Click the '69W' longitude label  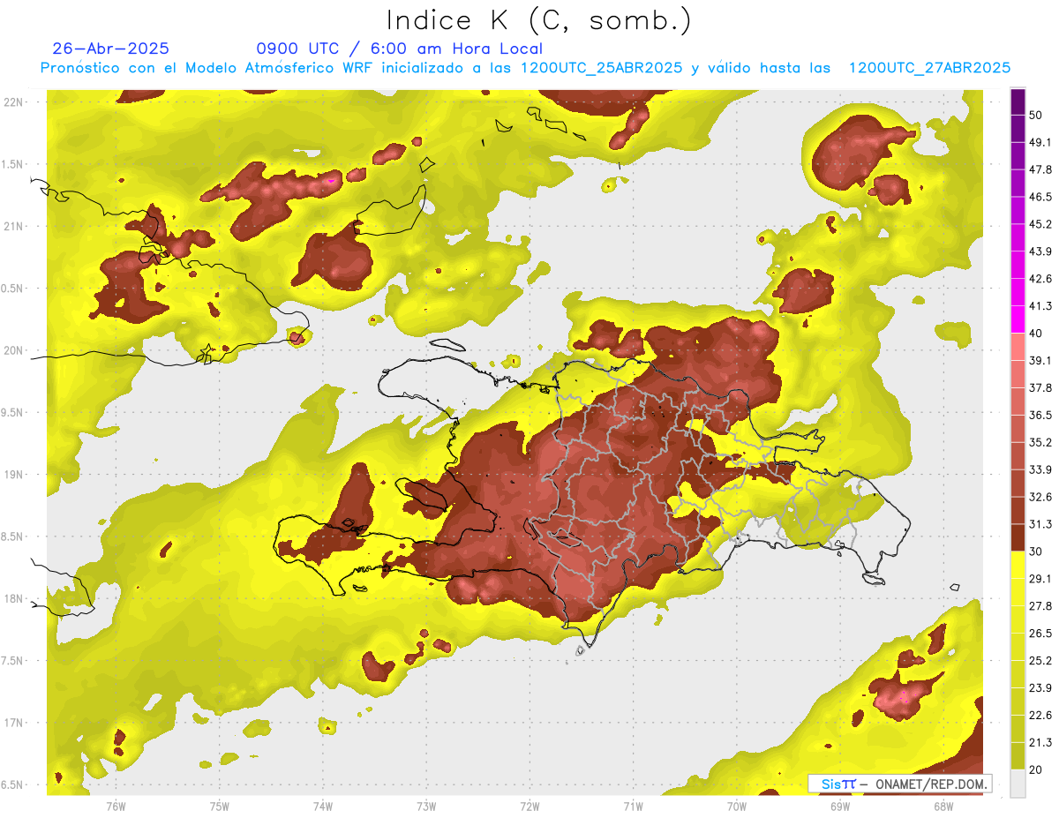tap(840, 806)
